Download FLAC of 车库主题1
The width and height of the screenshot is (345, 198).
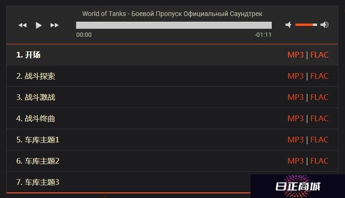(x=319, y=140)
